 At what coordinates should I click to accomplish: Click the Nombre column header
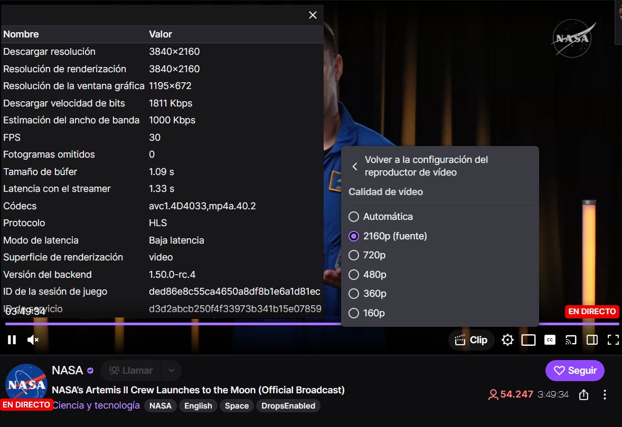tap(21, 34)
